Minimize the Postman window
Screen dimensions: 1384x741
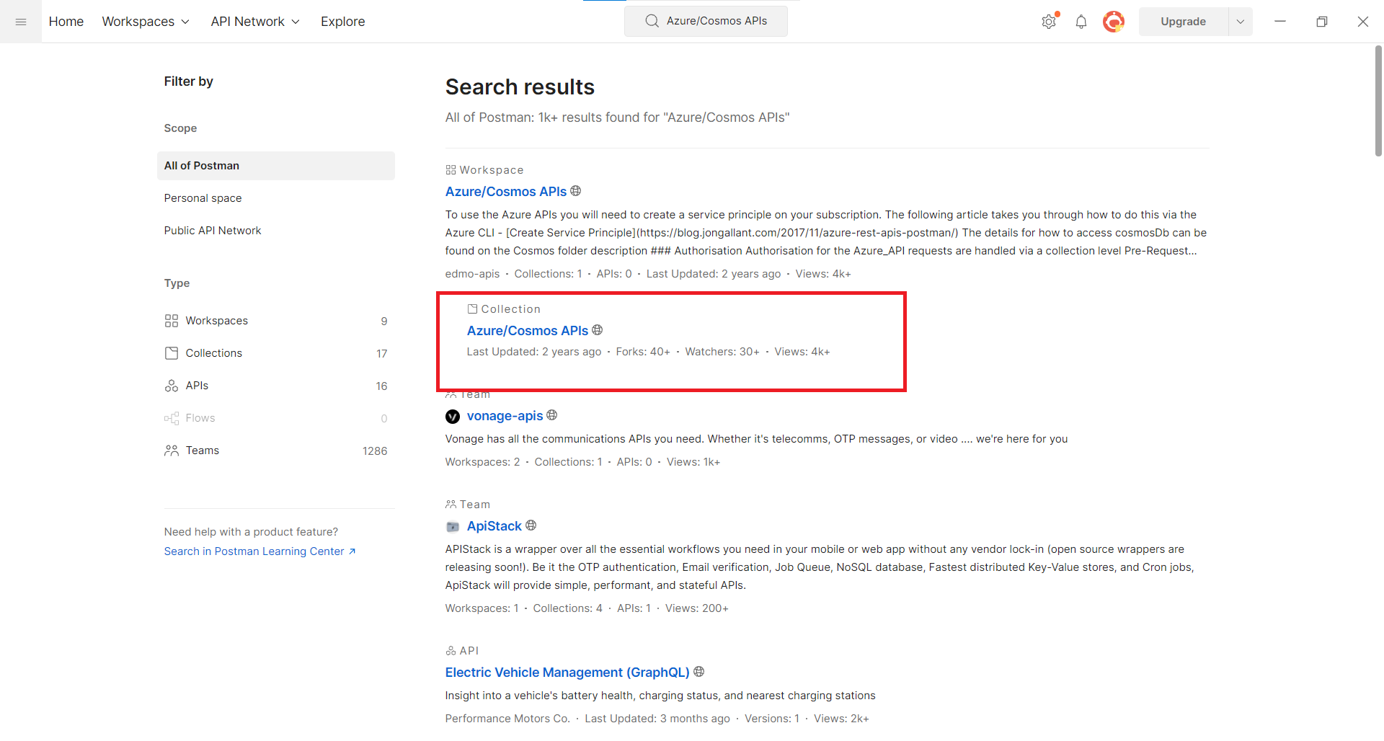tap(1280, 22)
